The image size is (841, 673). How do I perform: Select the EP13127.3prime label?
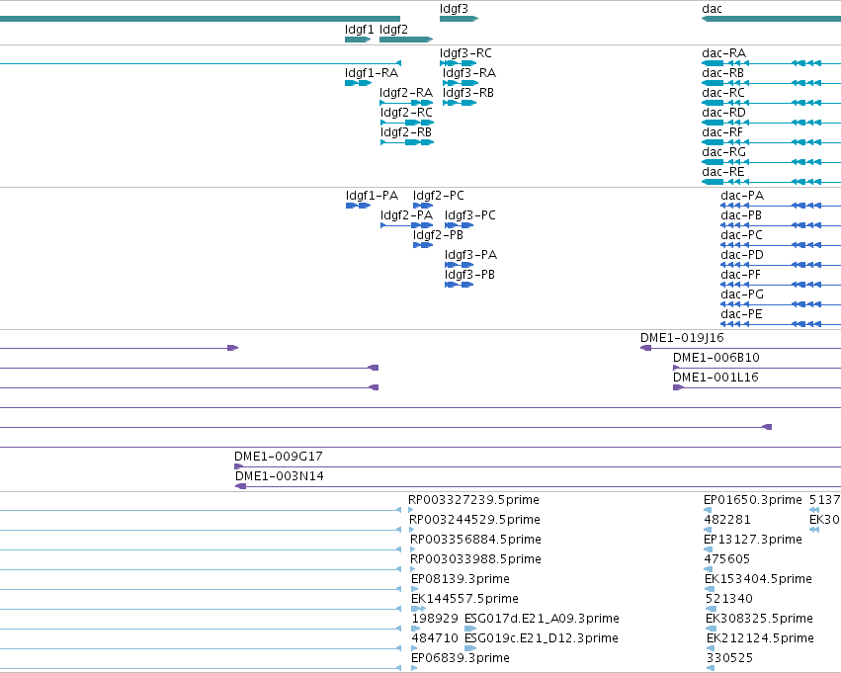coord(752,540)
